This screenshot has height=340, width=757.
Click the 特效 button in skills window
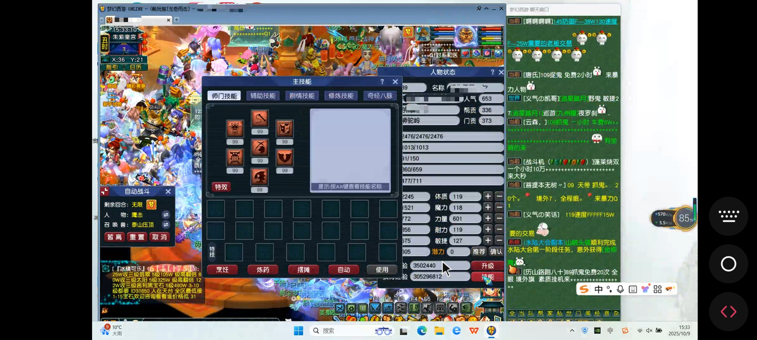pos(221,187)
